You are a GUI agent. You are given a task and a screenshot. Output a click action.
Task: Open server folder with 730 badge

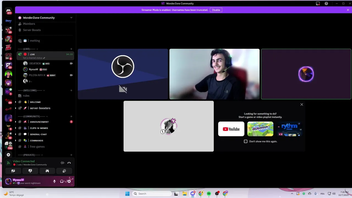9,145
